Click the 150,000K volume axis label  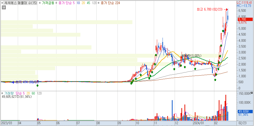pyautogui.click(x=244, y=93)
